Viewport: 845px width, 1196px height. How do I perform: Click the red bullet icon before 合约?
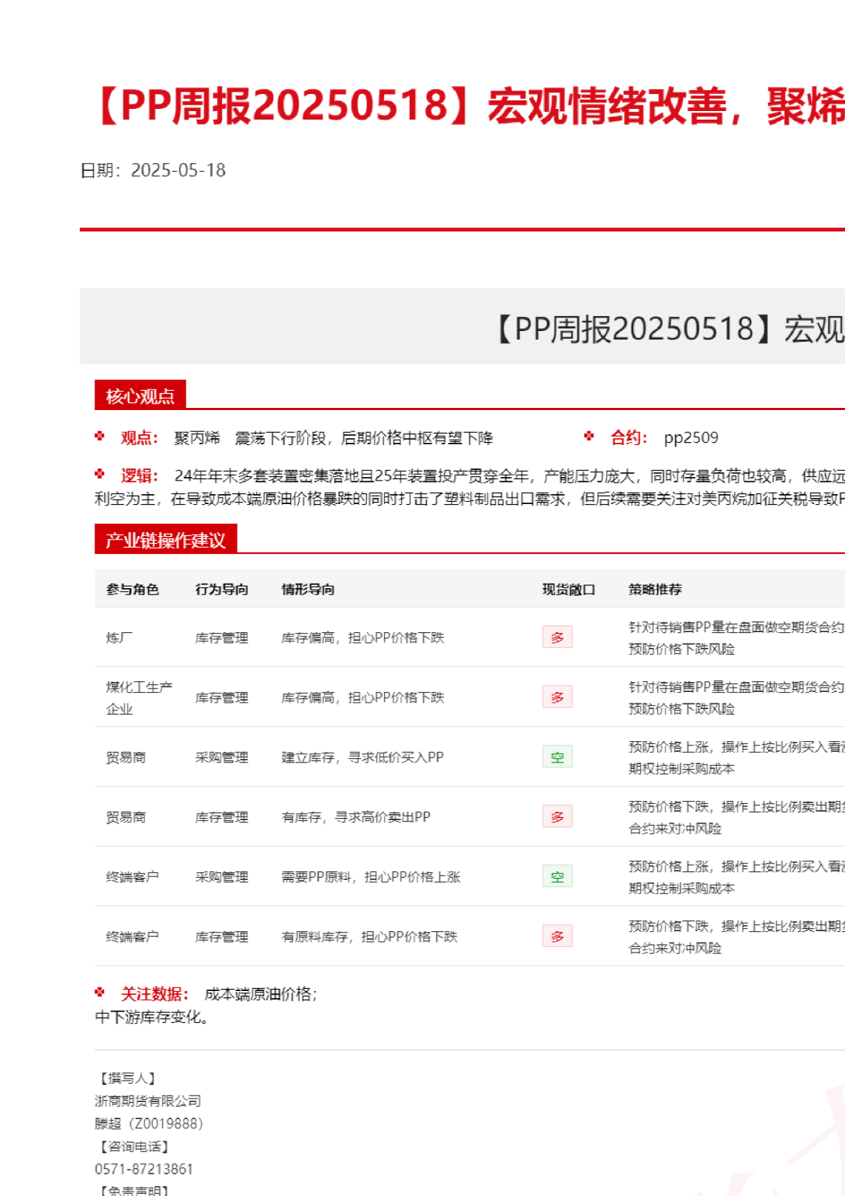point(589,436)
